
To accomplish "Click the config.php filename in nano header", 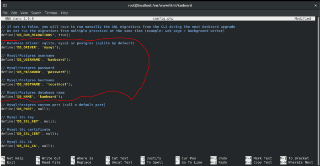I will click(x=163, y=18).
